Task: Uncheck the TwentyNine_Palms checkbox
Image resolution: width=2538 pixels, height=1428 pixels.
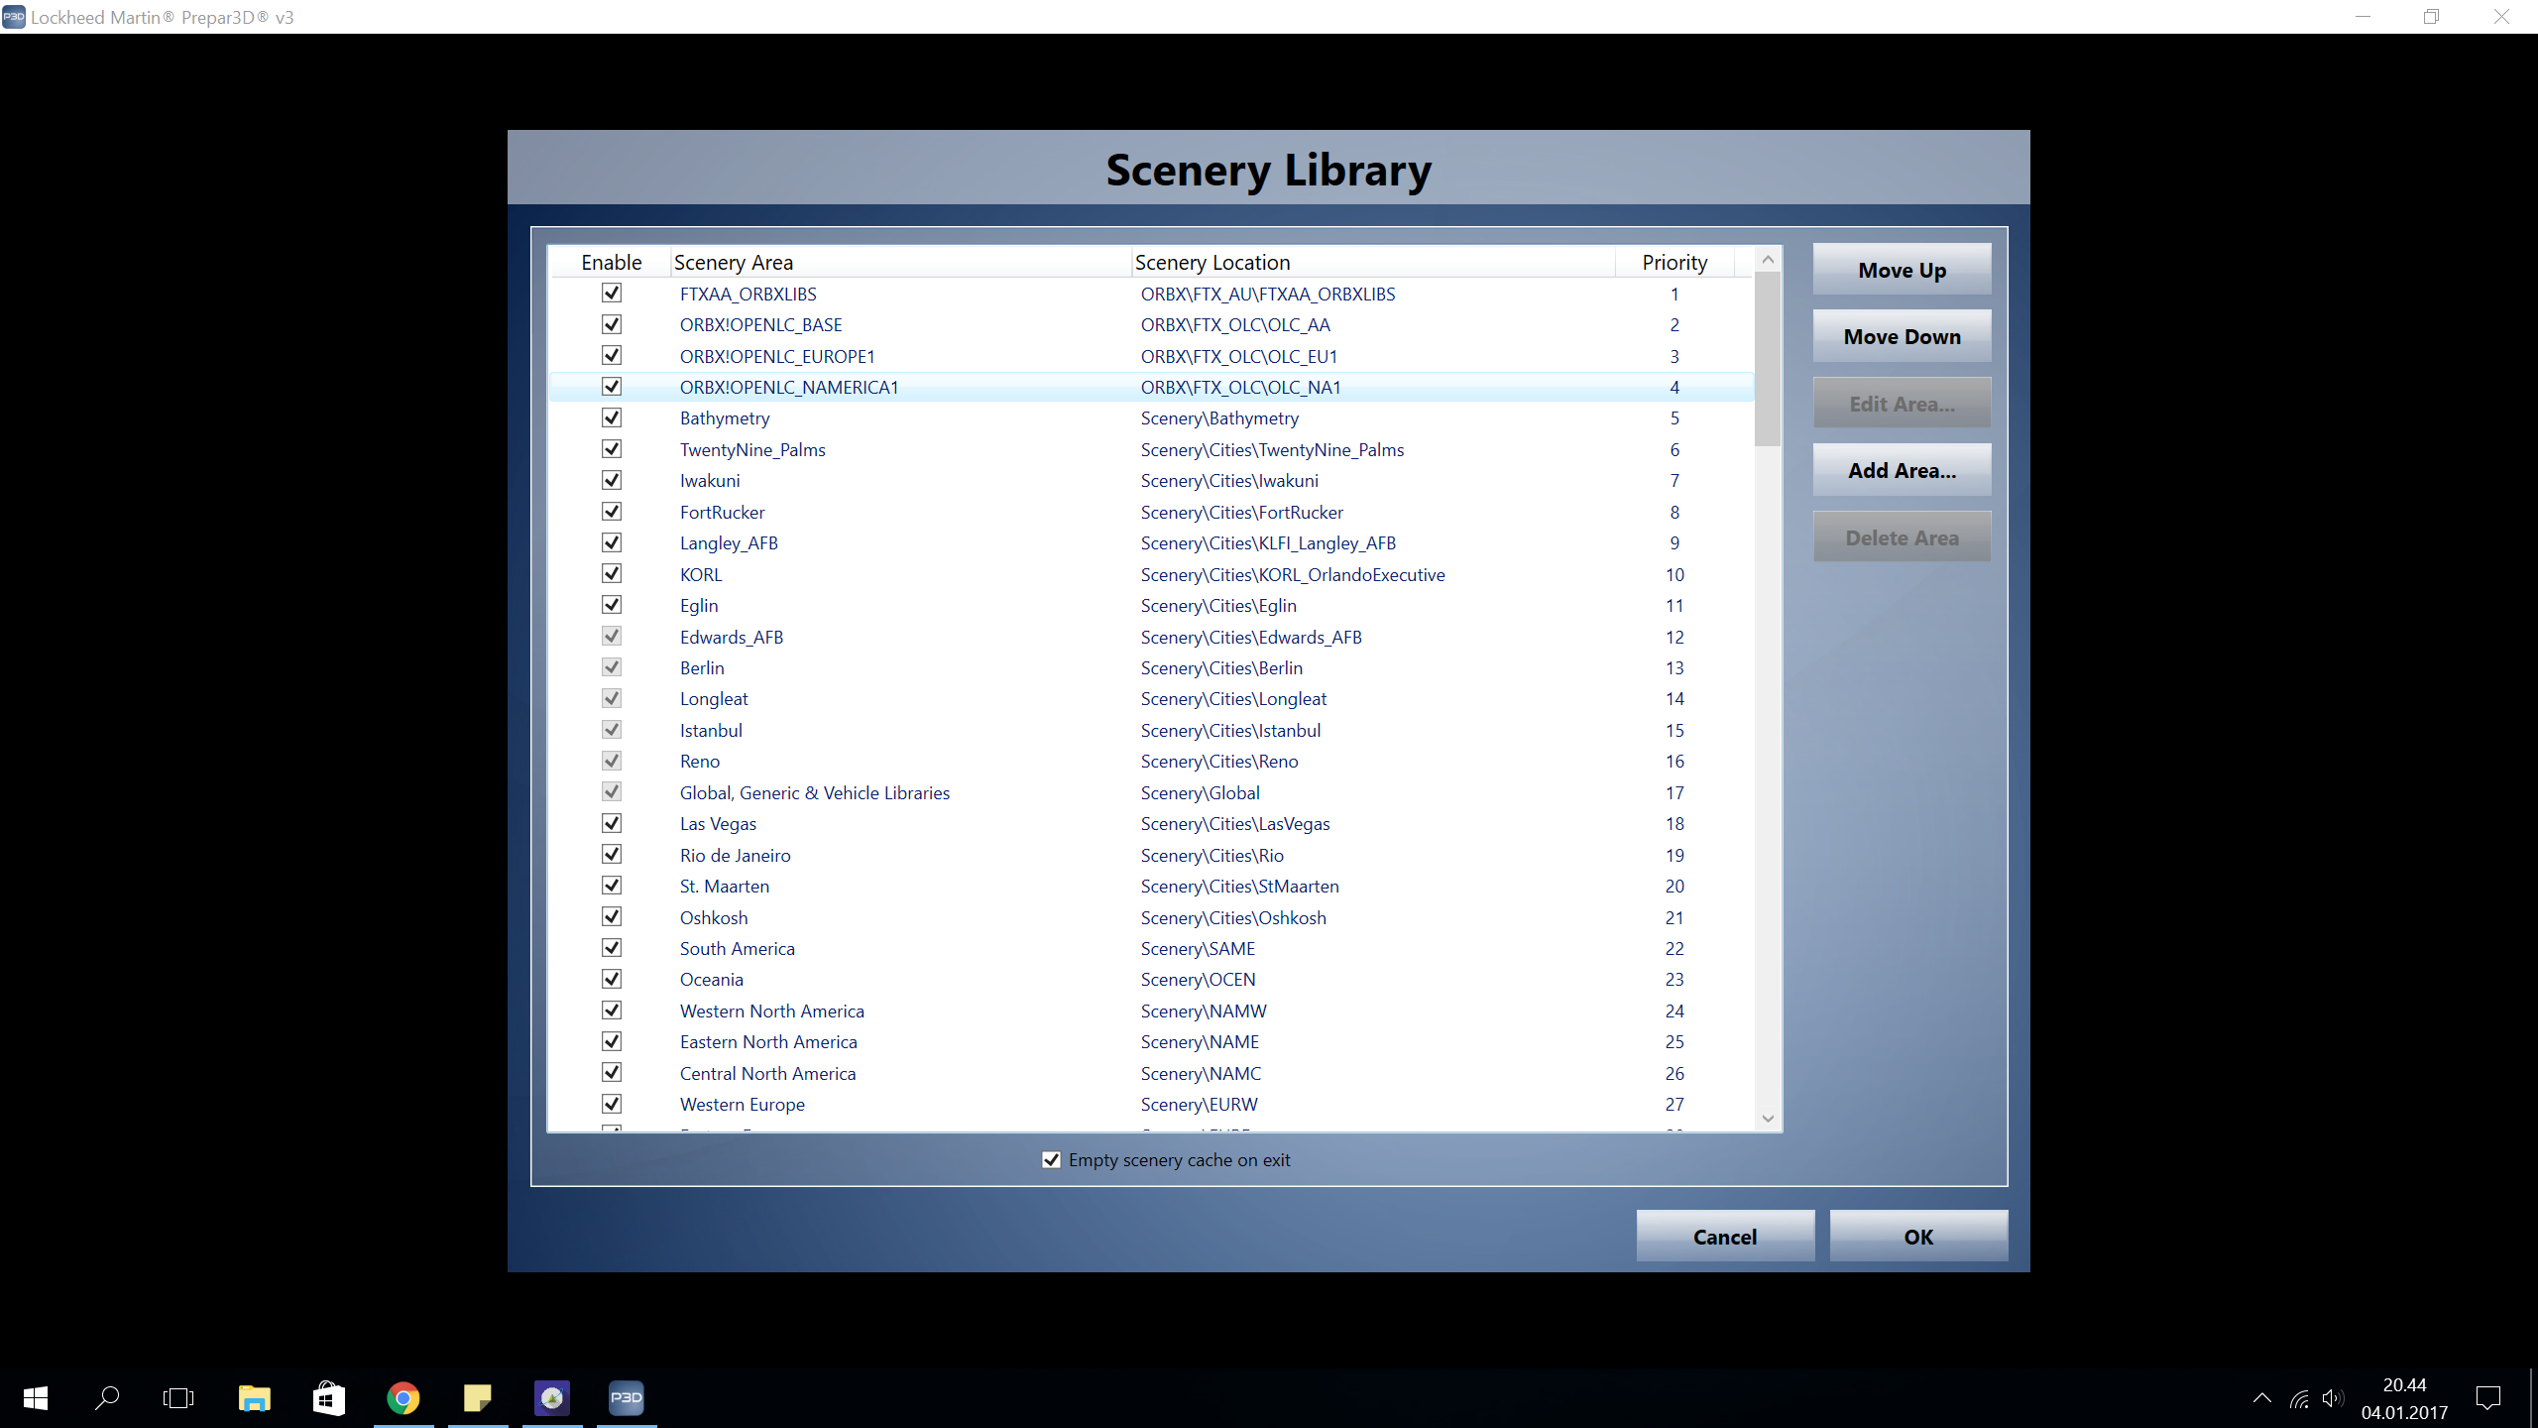Action: tap(612, 449)
